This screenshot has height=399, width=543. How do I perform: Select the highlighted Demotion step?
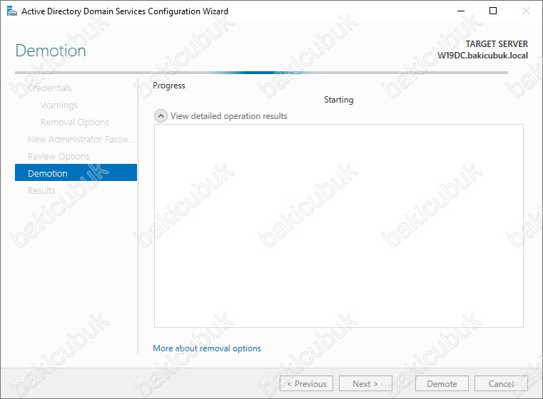pos(76,172)
